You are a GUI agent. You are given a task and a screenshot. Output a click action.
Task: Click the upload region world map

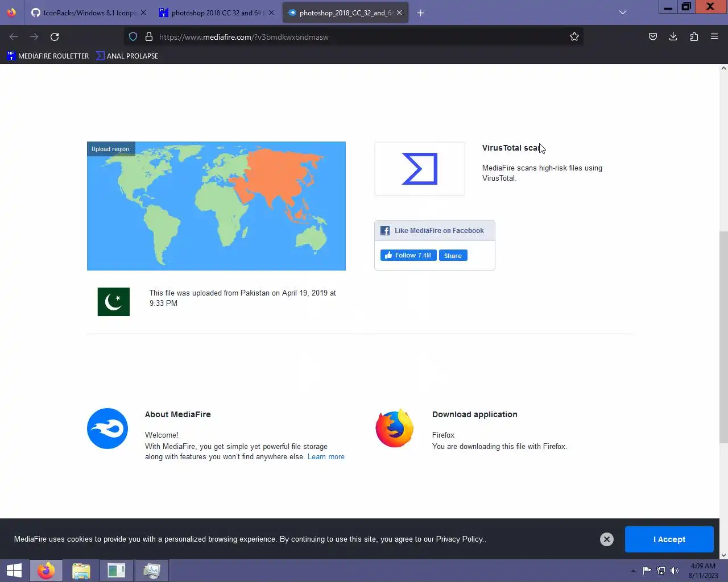pyautogui.click(x=216, y=206)
